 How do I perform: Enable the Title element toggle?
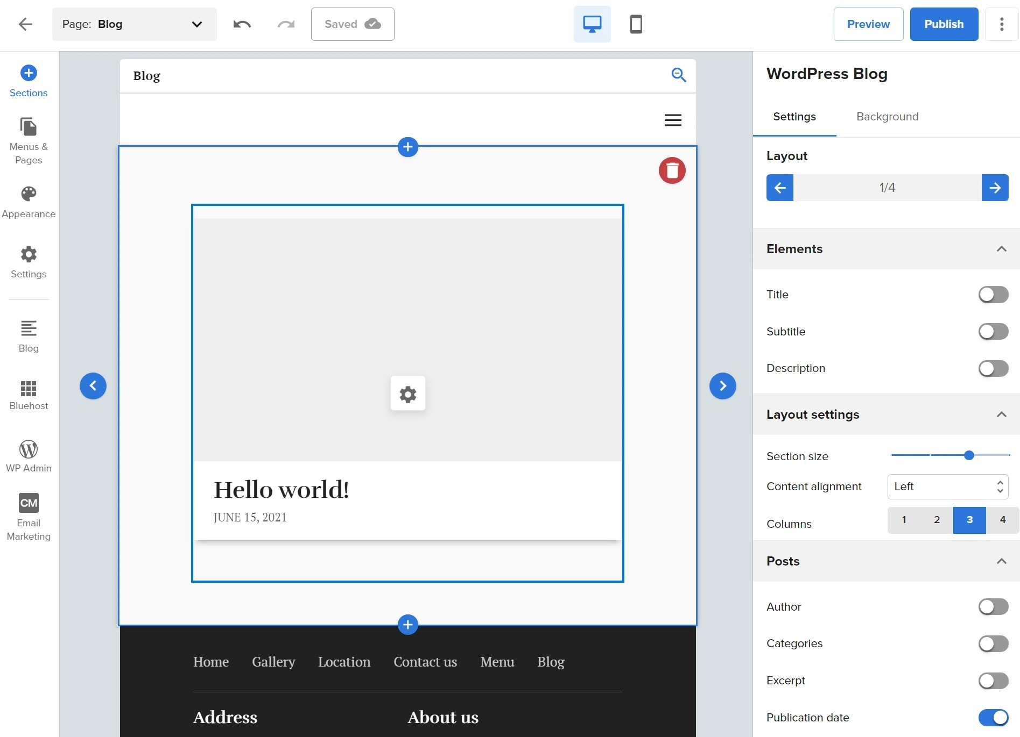pyautogui.click(x=993, y=295)
